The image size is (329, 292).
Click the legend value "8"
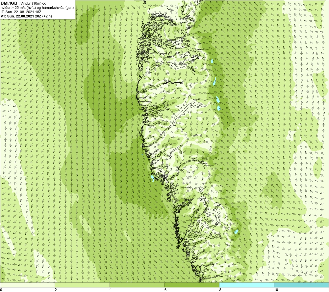coord(220,290)
